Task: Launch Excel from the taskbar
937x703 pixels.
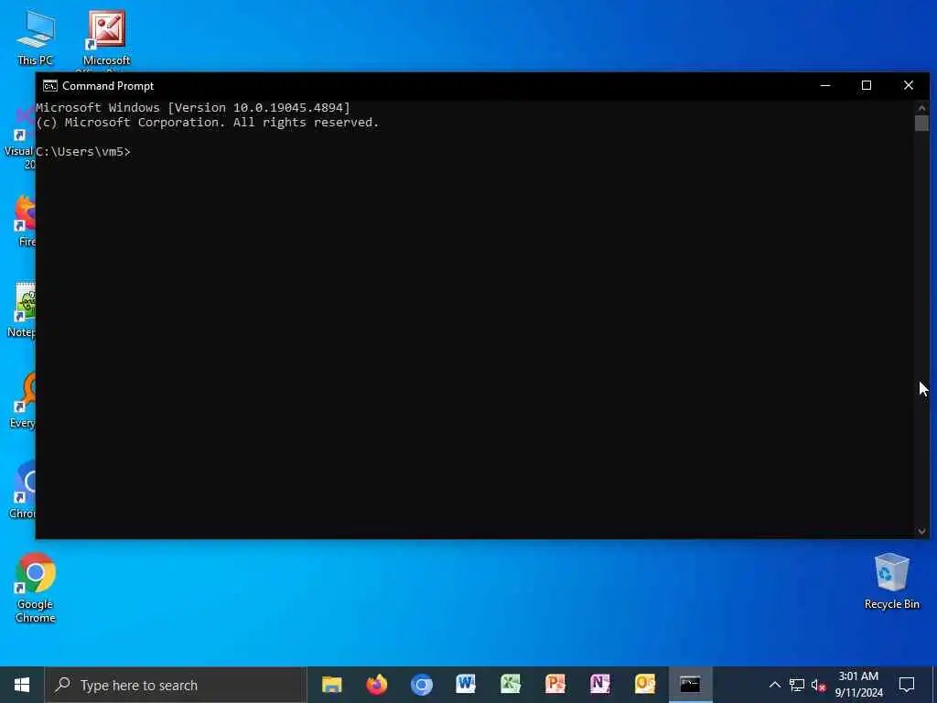Action: (511, 685)
